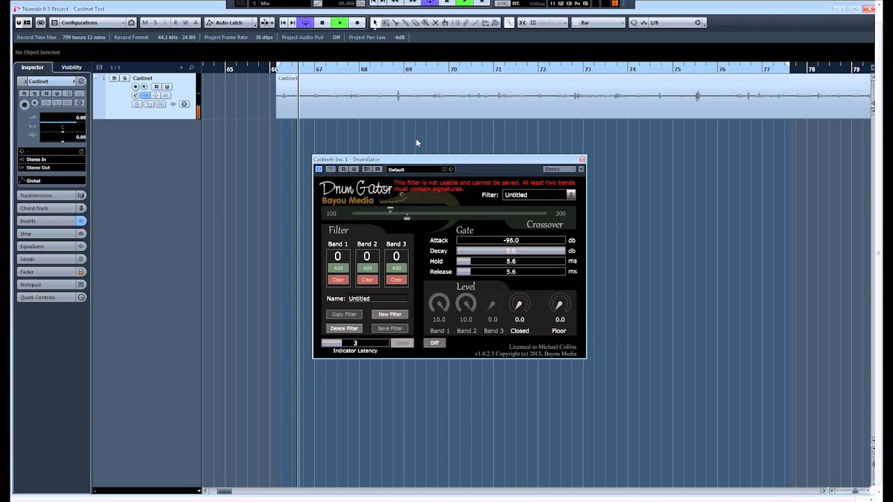This screenshot has height=502, width=893.
Task: Open the Sends inspector section
Action: (51, 259)
